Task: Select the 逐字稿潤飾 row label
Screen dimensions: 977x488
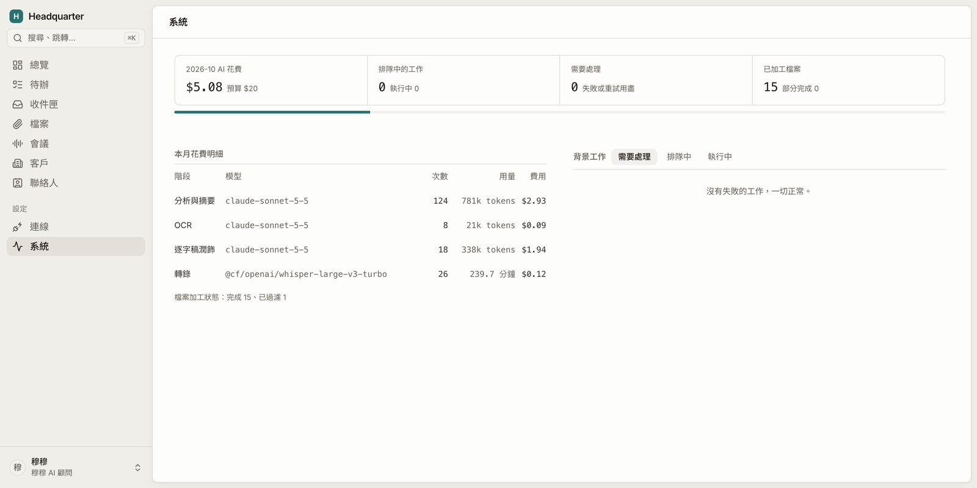Action: 195,249
